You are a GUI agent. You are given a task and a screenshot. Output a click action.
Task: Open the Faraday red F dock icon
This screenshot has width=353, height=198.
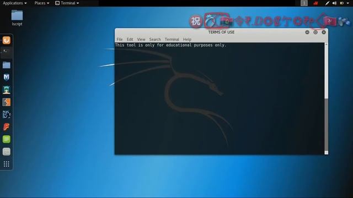click(x=6, y=127)
